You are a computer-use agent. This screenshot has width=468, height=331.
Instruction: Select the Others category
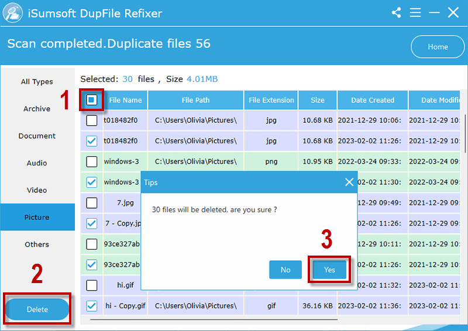tap(37, 244)
